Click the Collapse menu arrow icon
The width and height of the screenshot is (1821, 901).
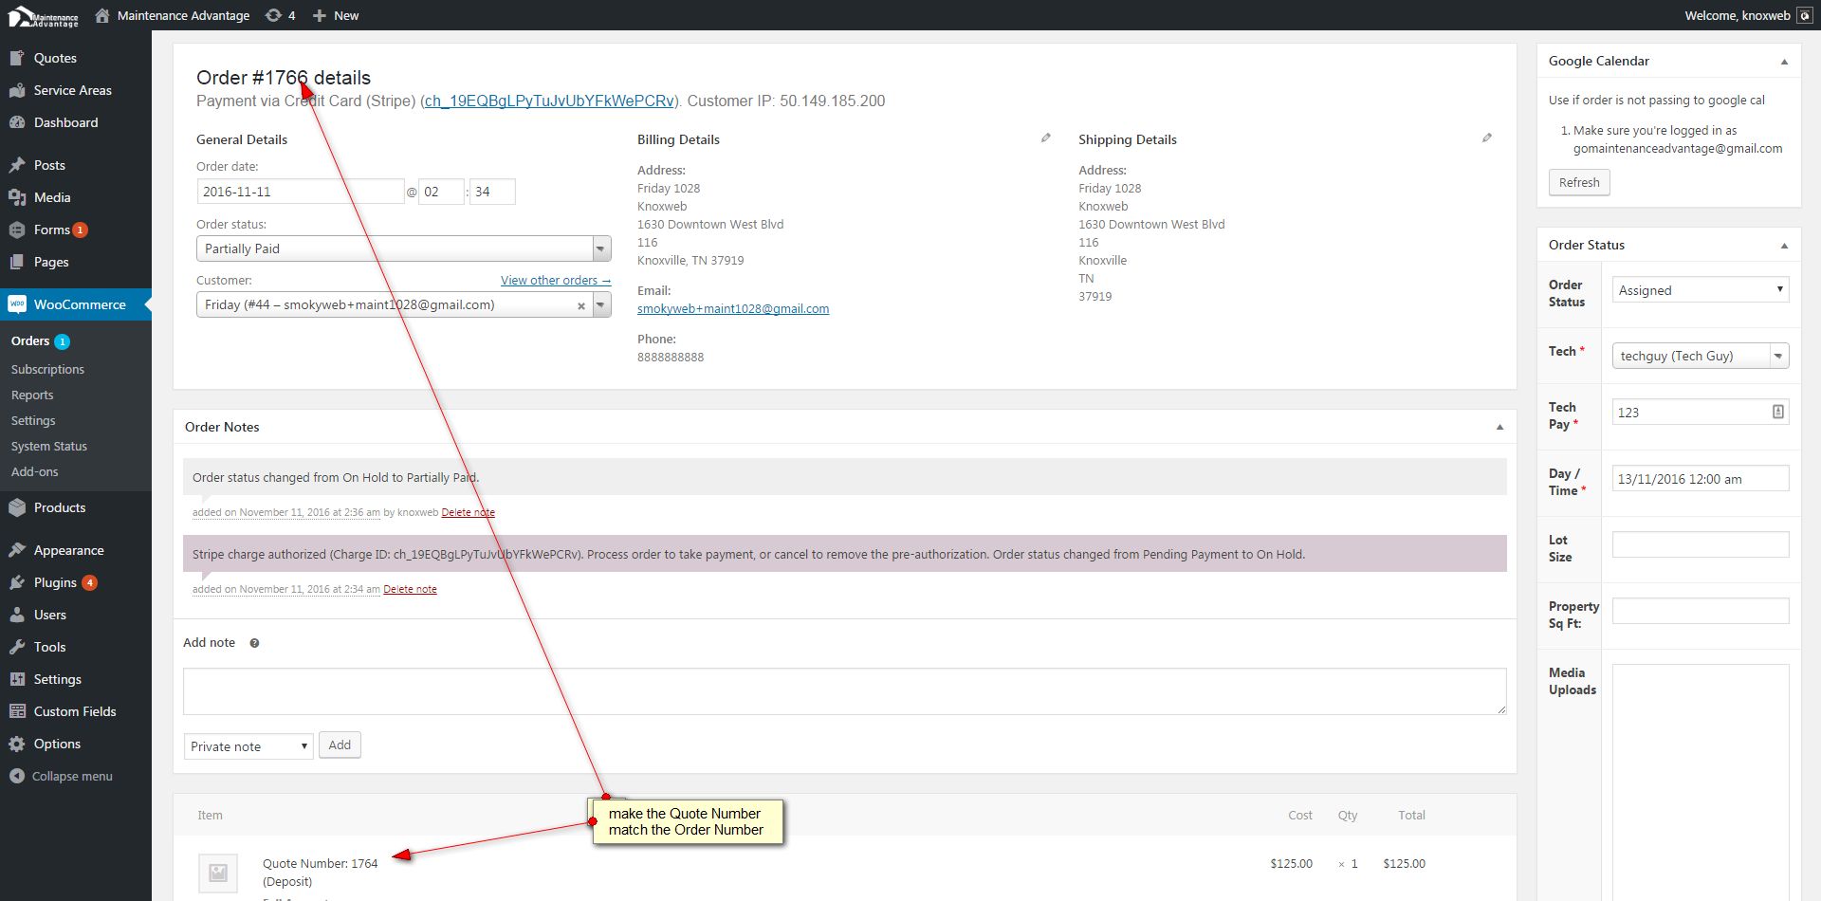[x=16, y=776]
